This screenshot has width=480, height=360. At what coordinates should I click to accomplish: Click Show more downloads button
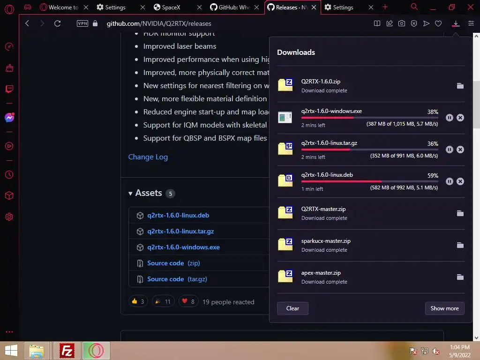click(x=444, y=308)
